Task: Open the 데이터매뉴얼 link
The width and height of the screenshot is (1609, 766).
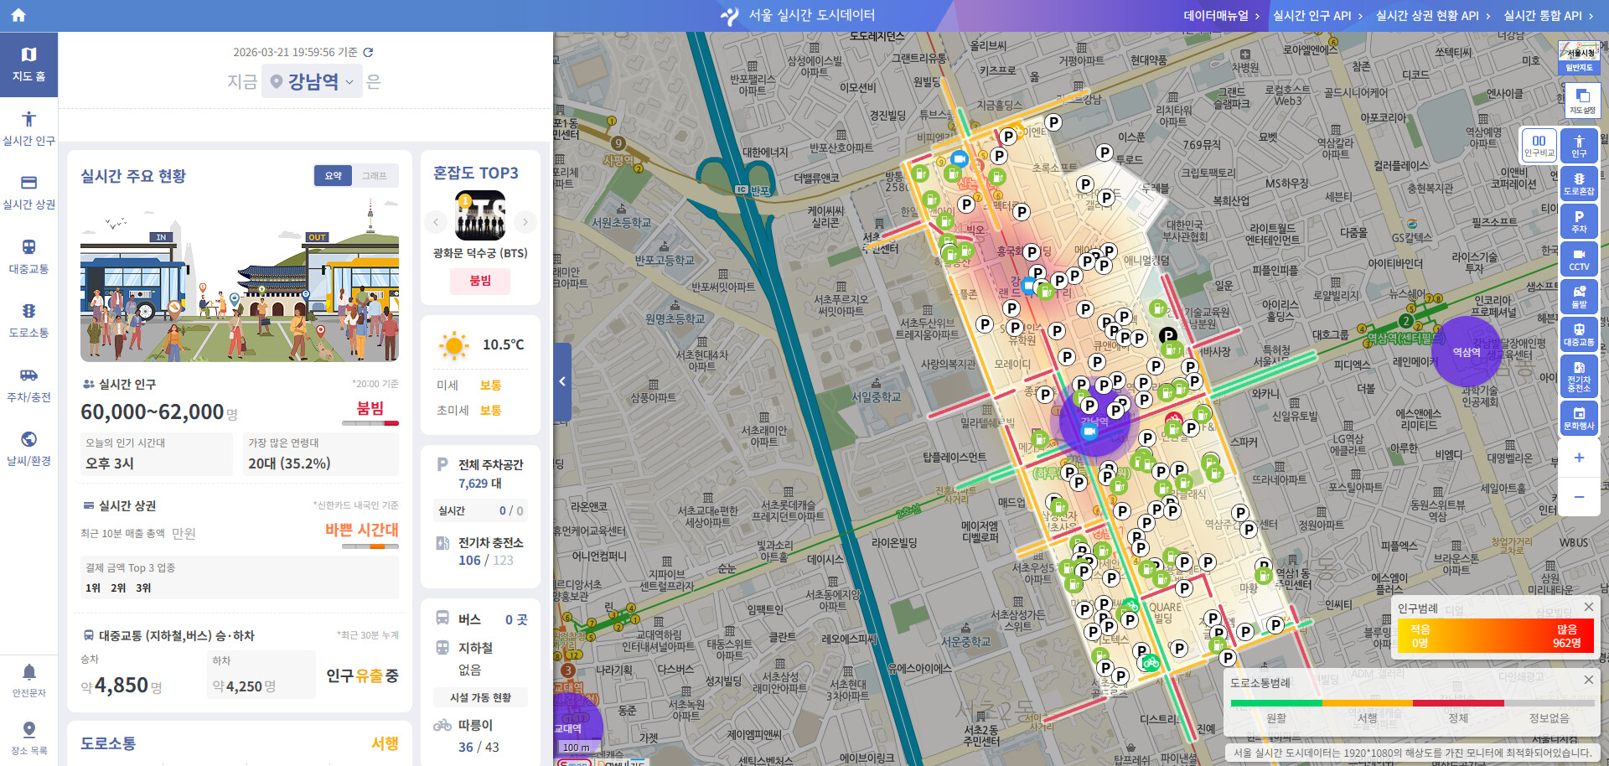Action: pos(1220,15)
